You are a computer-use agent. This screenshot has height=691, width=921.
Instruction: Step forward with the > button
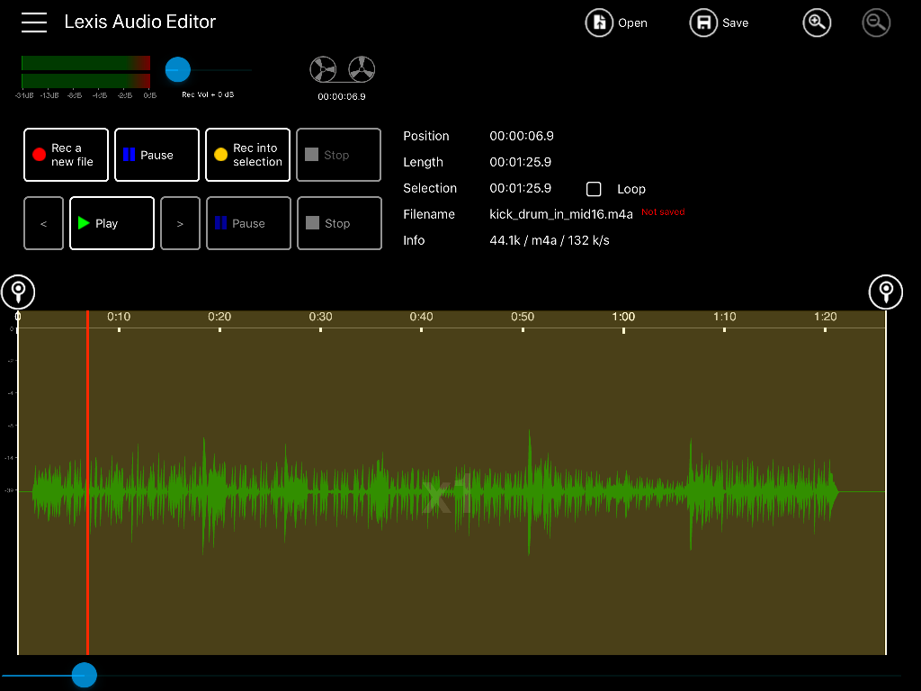[180, 223]
